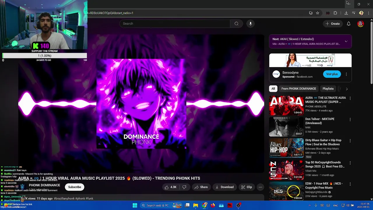Image resolution: width=373 pixels, height=210 pixels.
Task: Open options for Don Toliver MIXTAPE video
Action: pos(350,120)
